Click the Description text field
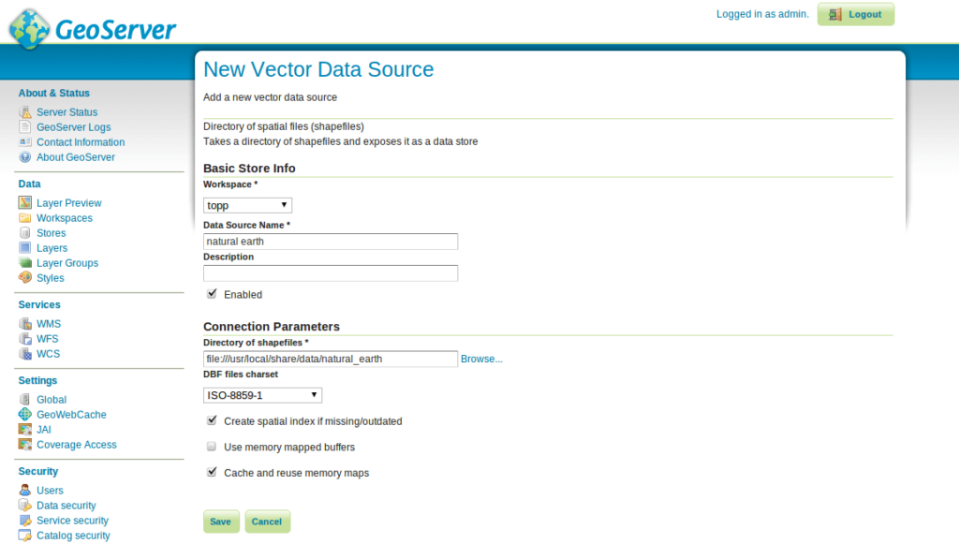This screenshot has height=544, width=959. (331, 273)
